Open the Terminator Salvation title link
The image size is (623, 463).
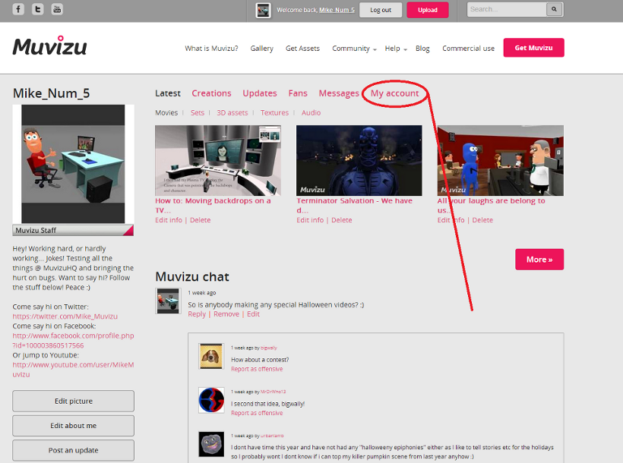pyautogui.click(x=354, y=205)
